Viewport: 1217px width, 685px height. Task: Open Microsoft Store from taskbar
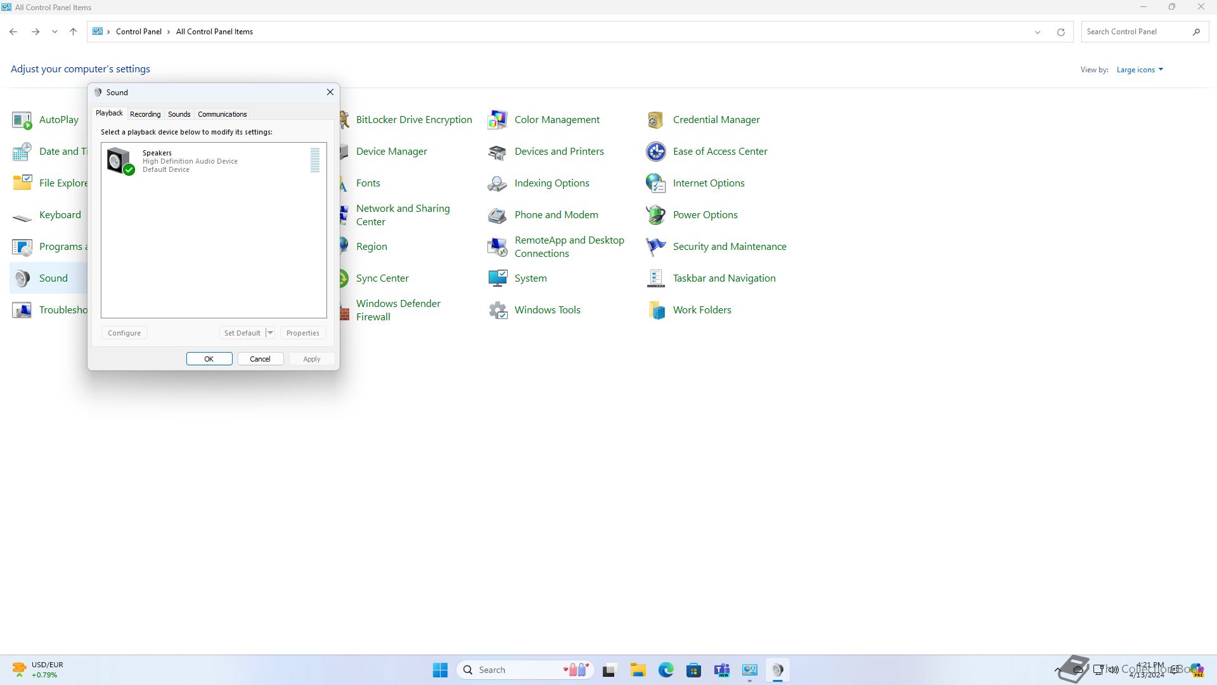tap(693, 670)
